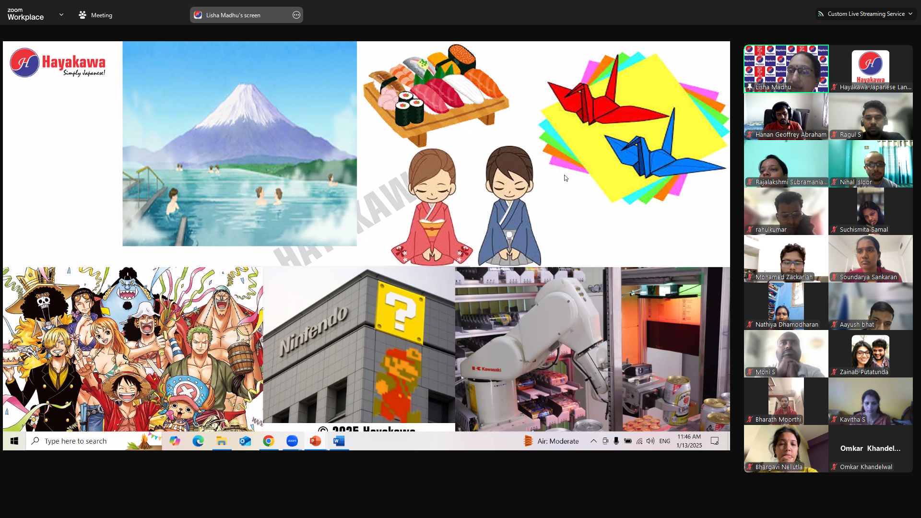This screenshot has width=921, height=518.
Task: Click the Meet Now tray icon
Action: (x=605, y=441)
